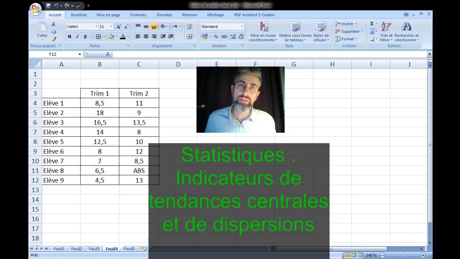Decrease the font size
The image size is (460, 259).
[x=126, y=27]
